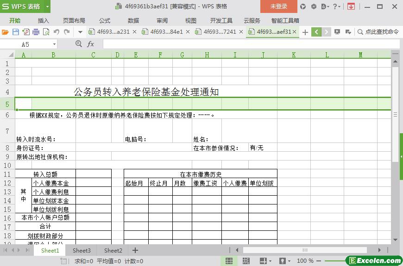
Task: Select column C header
Action: (x=94, y=55)
